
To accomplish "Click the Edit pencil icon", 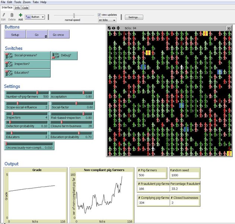I will [x=3, y=15].
